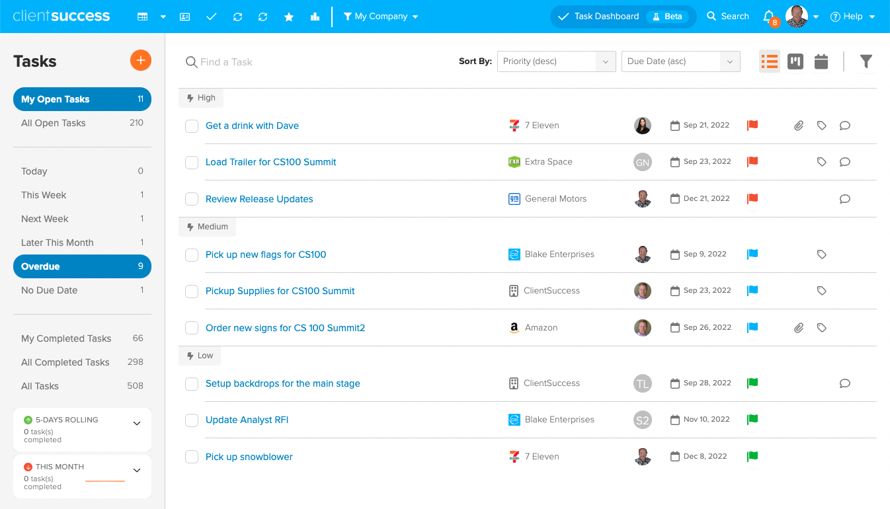Open the Task Dashboard Beta button
890x509 pixels.
click(623, 17)
